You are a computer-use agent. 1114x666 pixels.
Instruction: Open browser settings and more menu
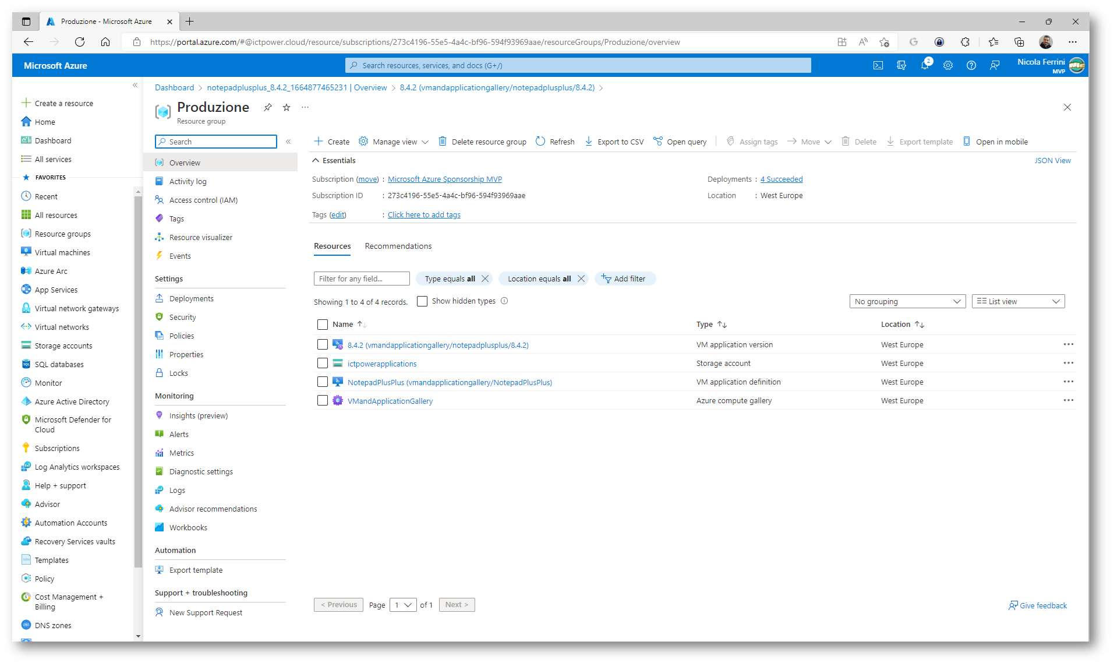pos(1073,42)
